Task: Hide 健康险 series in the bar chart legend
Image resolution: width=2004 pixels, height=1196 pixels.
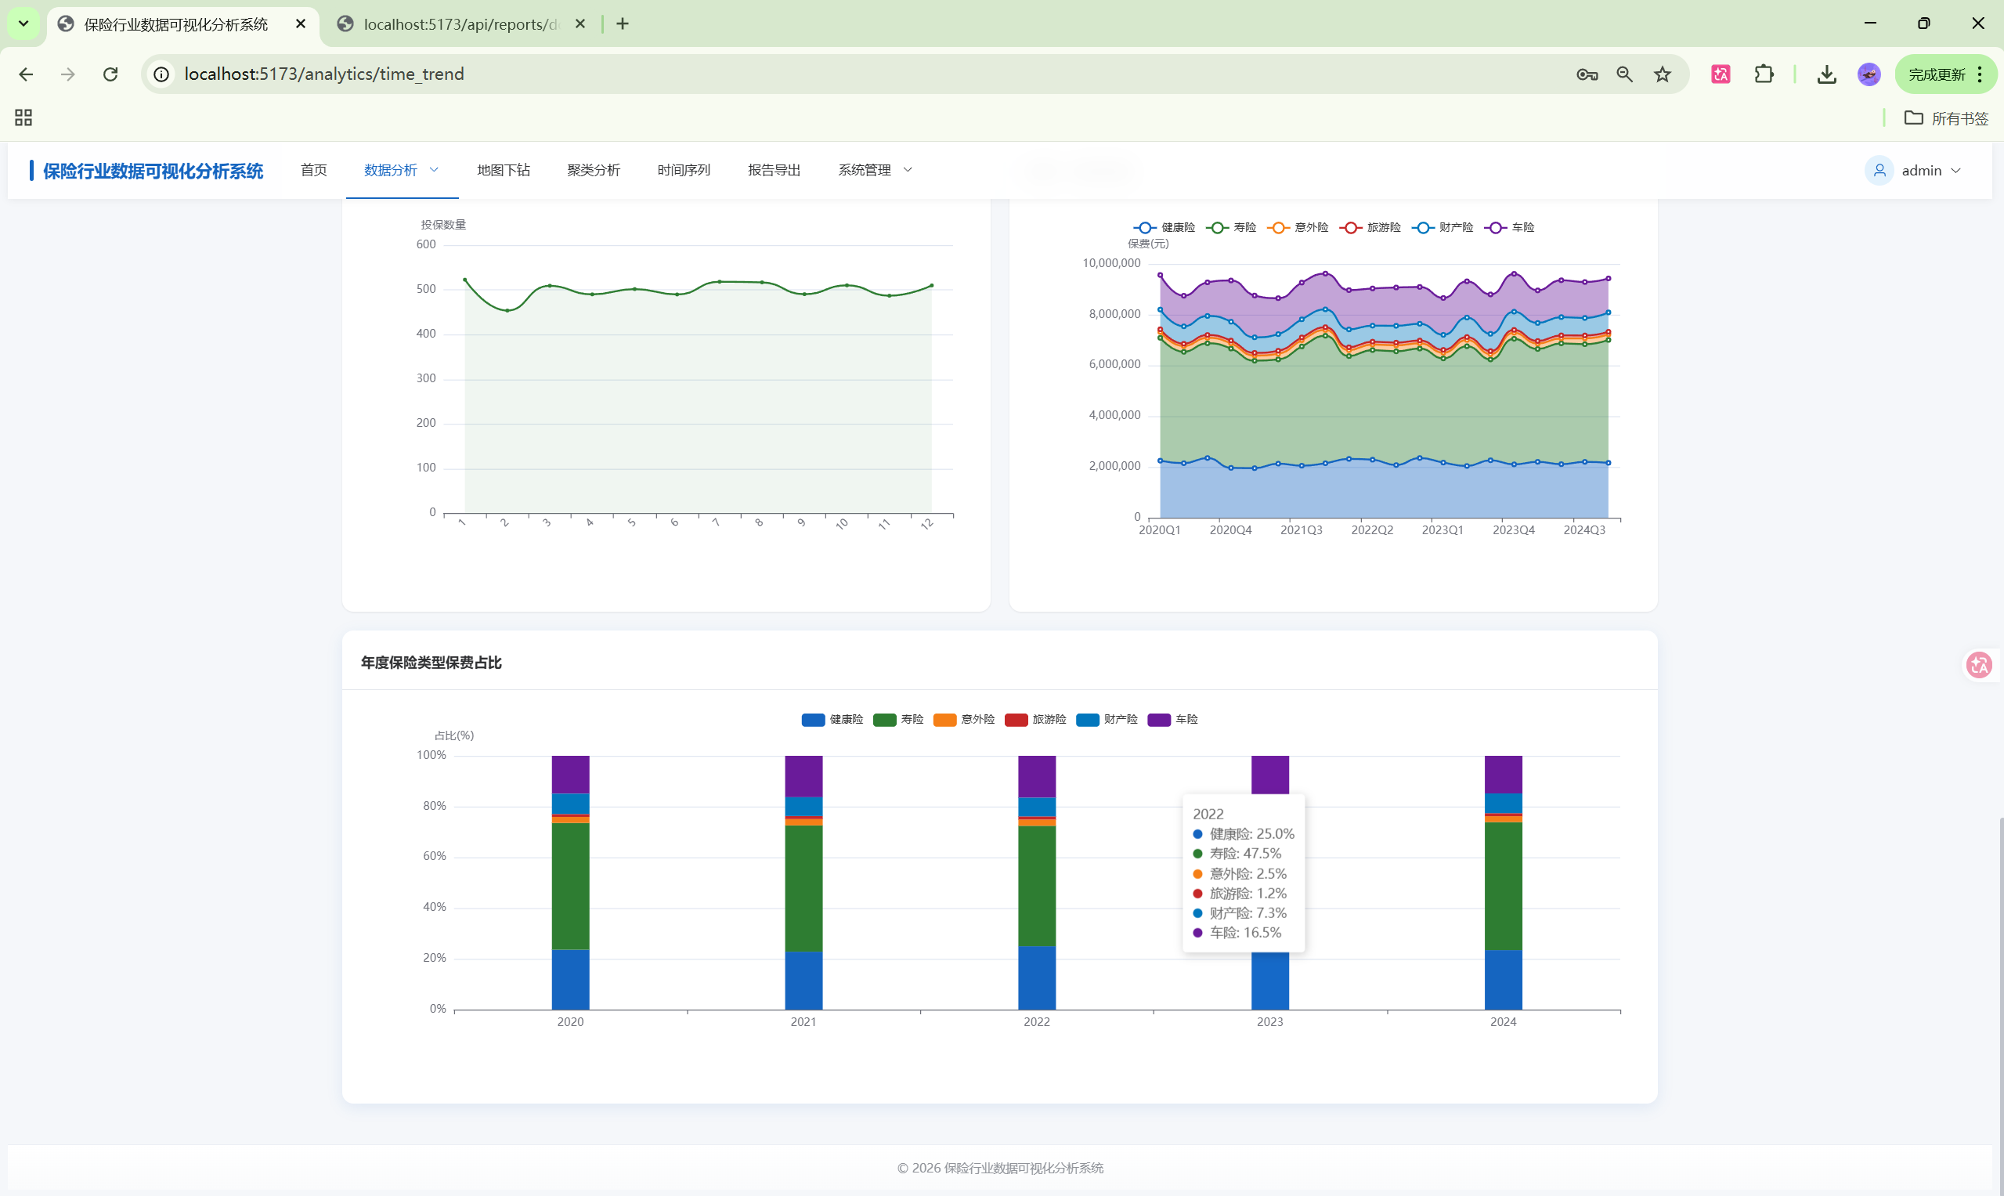Action: pos(832,719)
